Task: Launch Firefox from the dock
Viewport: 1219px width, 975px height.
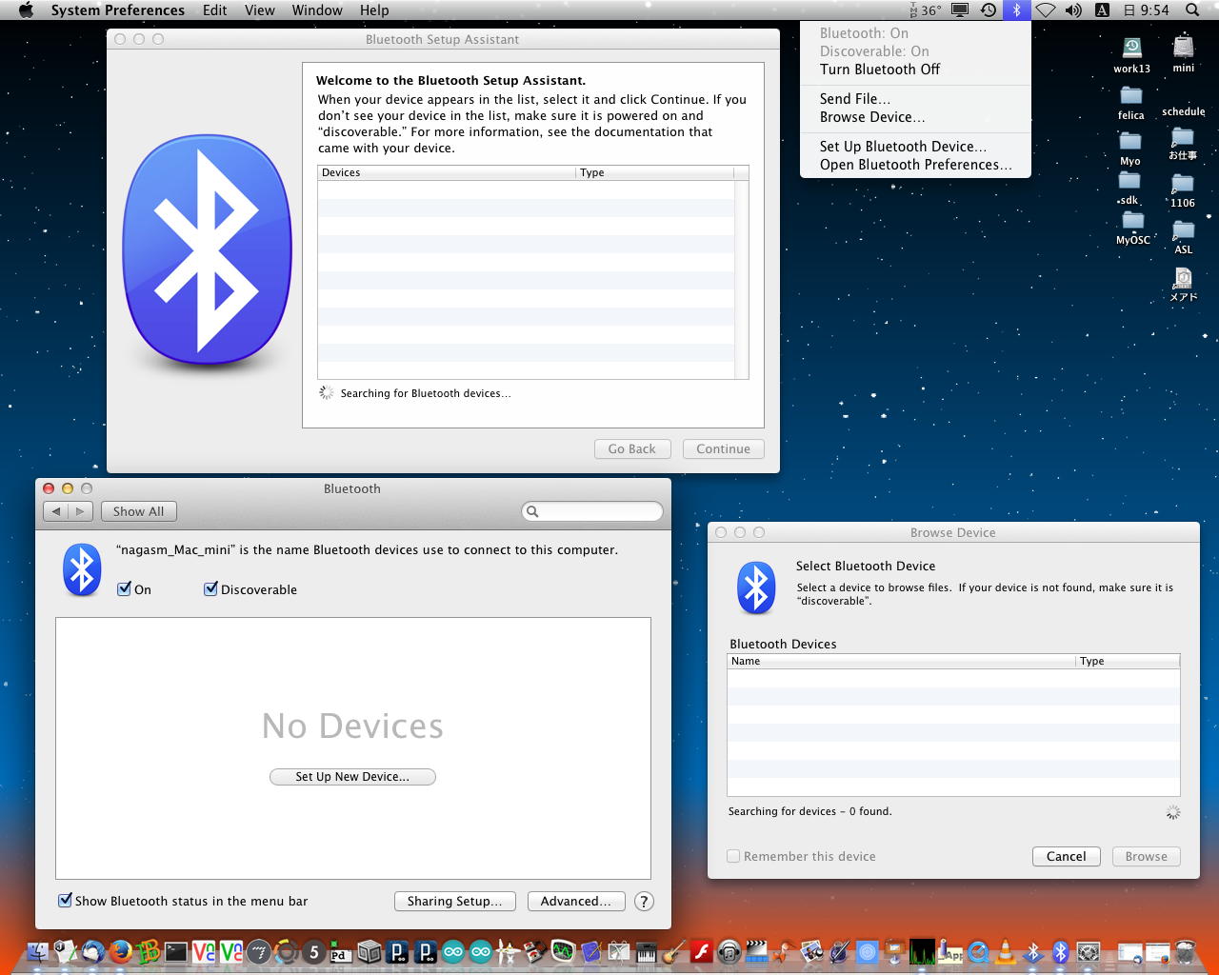Action: [120, 951]
